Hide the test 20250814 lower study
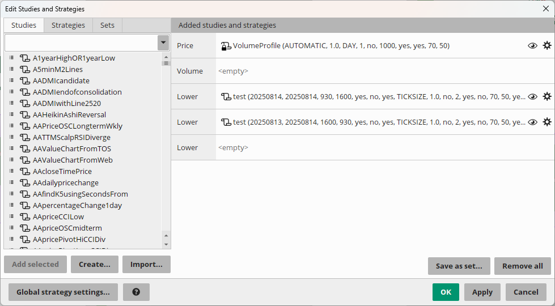Viewport: 555px width, 306px height. [x=532, y=97]
